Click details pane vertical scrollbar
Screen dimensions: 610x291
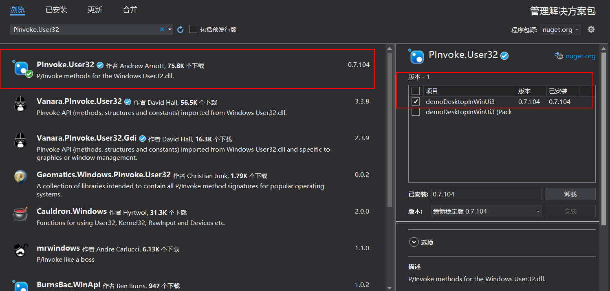(604, 139)
